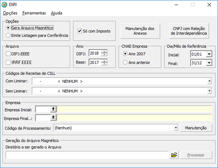Select CNAE Ano anterior radio button
The height and width of the screenshot is (168, 218).
[x=125, y=62]
